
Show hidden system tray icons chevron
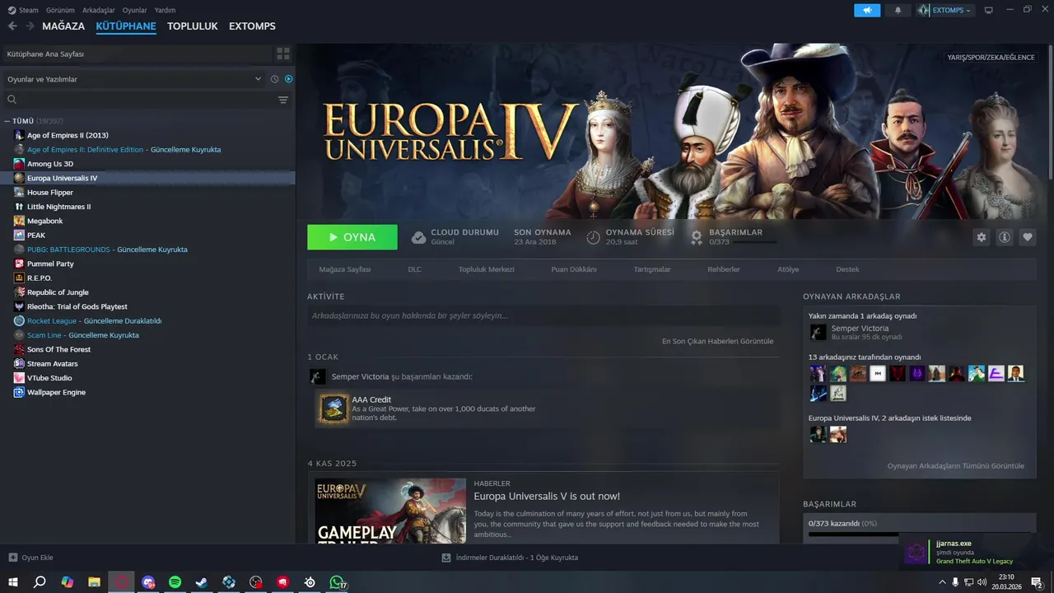pyautogui.click(x=942, y=582)
